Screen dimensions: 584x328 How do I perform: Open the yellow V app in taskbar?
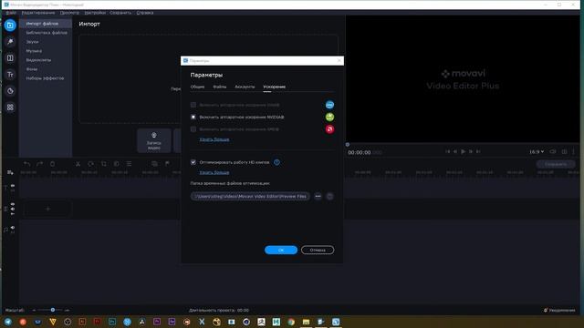click(53, 322)
